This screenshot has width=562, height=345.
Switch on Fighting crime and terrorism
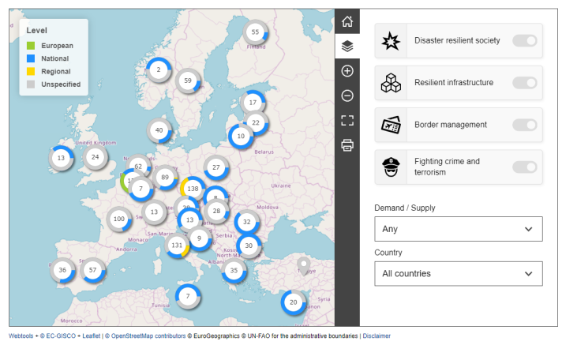(x=525, y=167)
